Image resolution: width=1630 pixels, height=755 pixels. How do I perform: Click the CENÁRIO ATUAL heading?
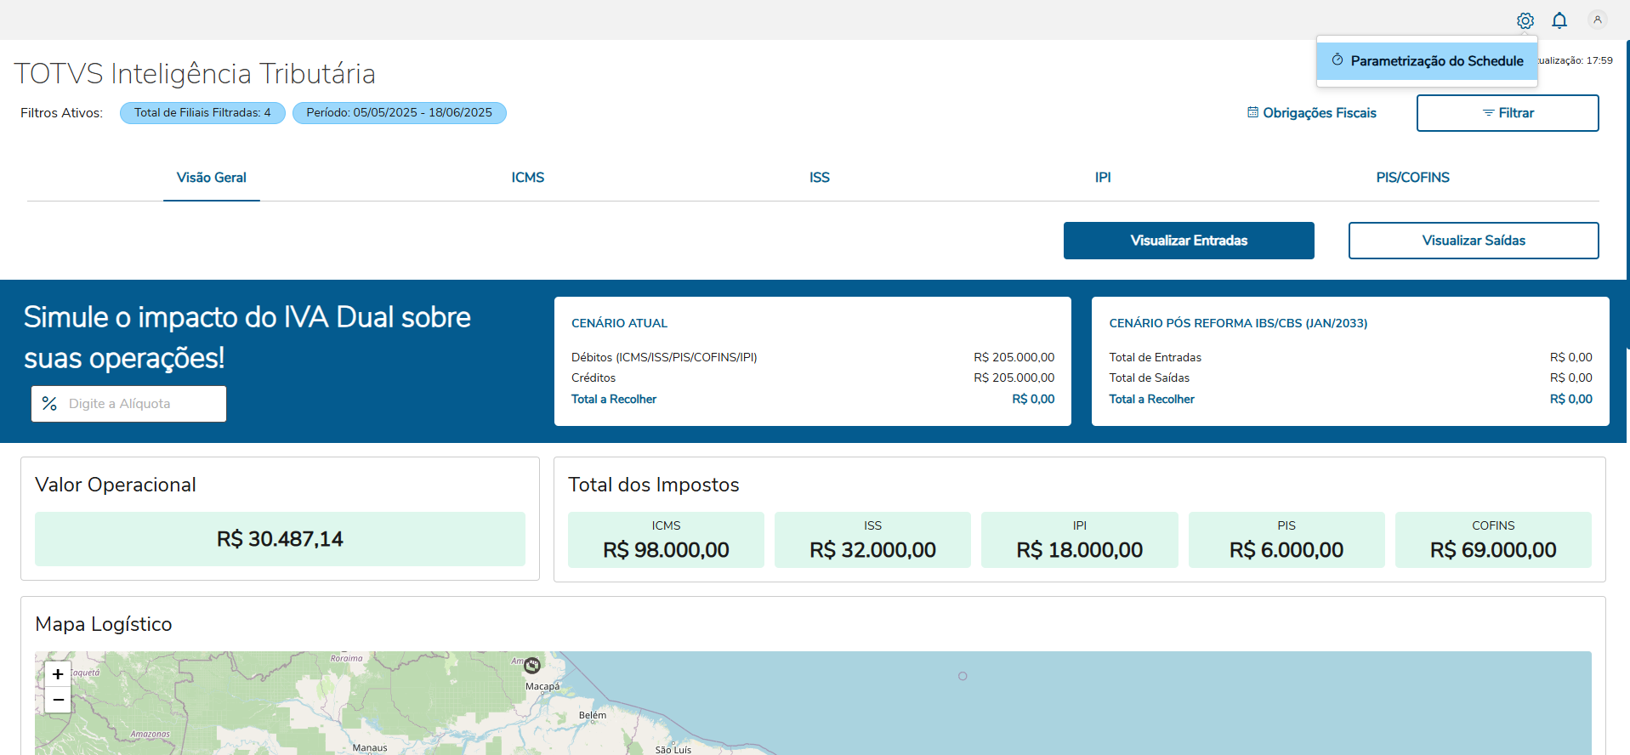pyautogui.click(x=619, y=323)
